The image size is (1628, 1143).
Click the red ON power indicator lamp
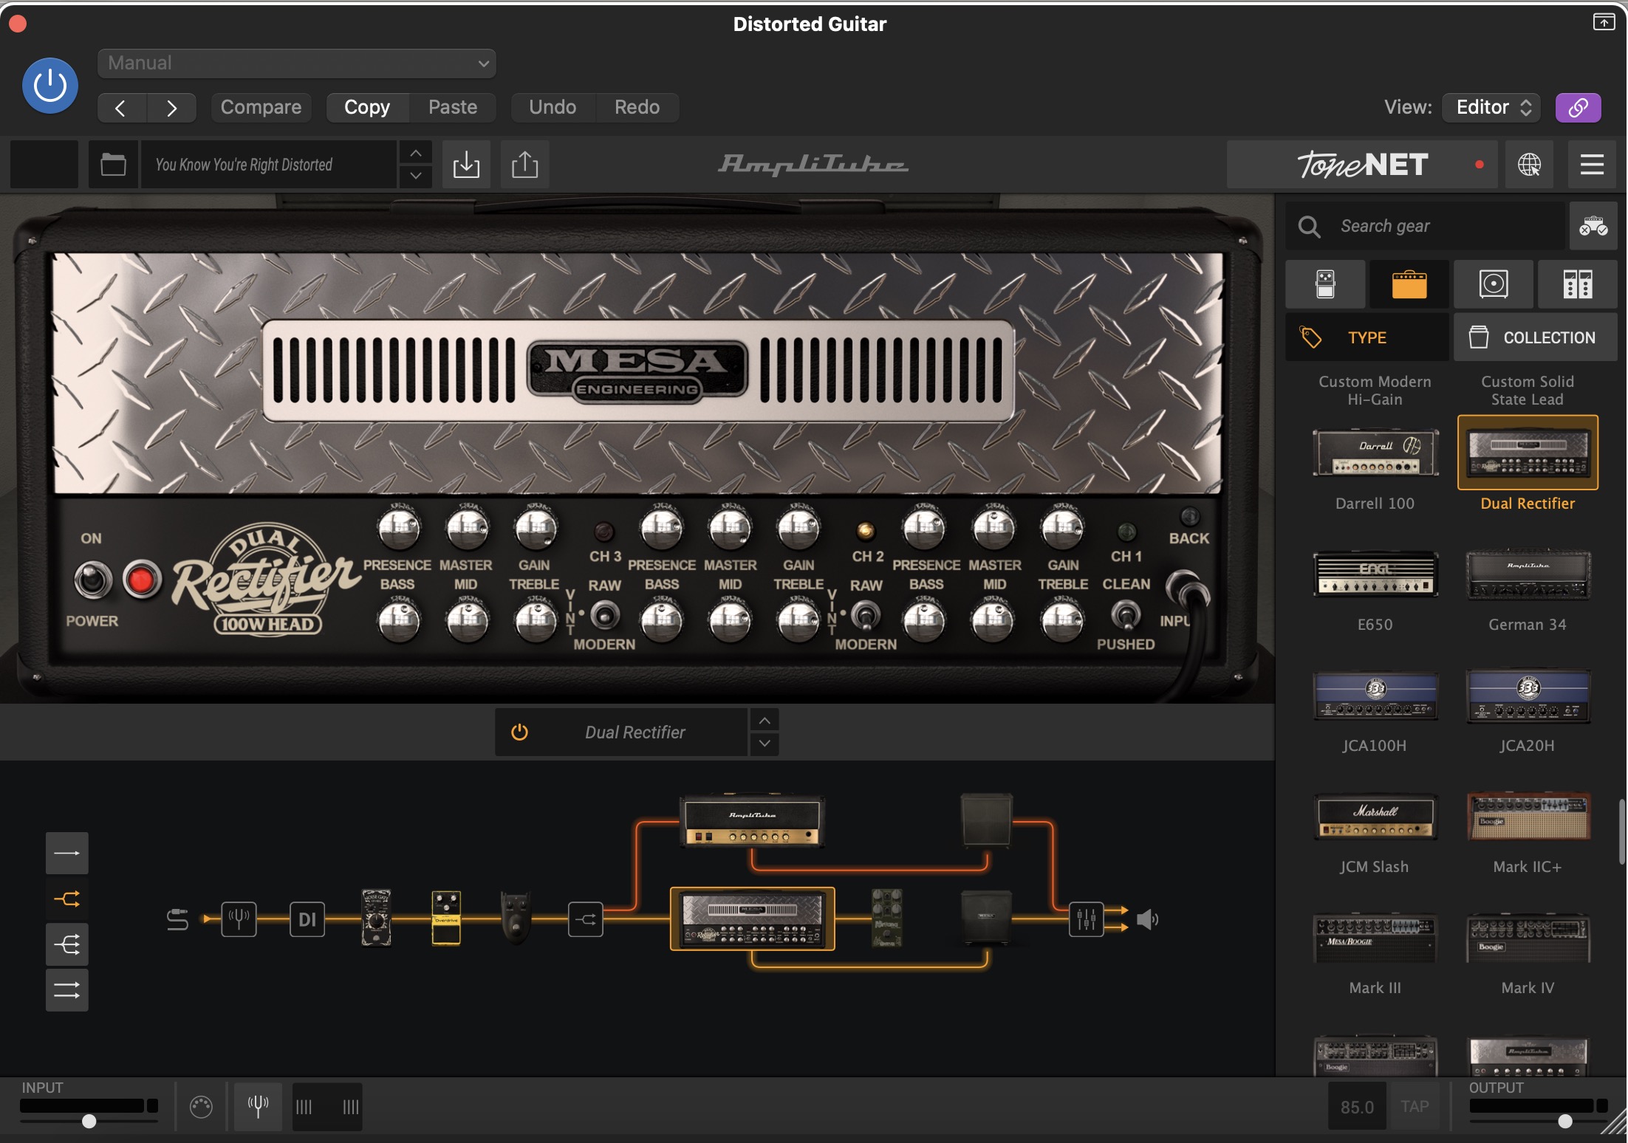click(142, 580)
